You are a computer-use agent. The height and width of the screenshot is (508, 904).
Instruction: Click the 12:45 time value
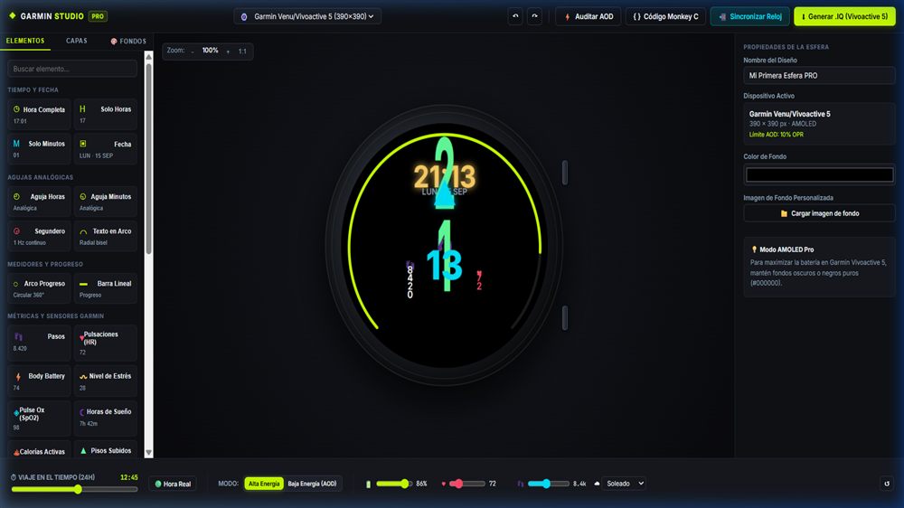coord(129,477)
